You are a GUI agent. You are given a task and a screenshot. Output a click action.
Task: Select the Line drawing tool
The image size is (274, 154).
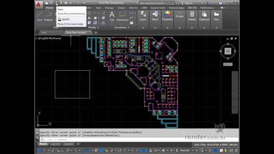[40, 16]
